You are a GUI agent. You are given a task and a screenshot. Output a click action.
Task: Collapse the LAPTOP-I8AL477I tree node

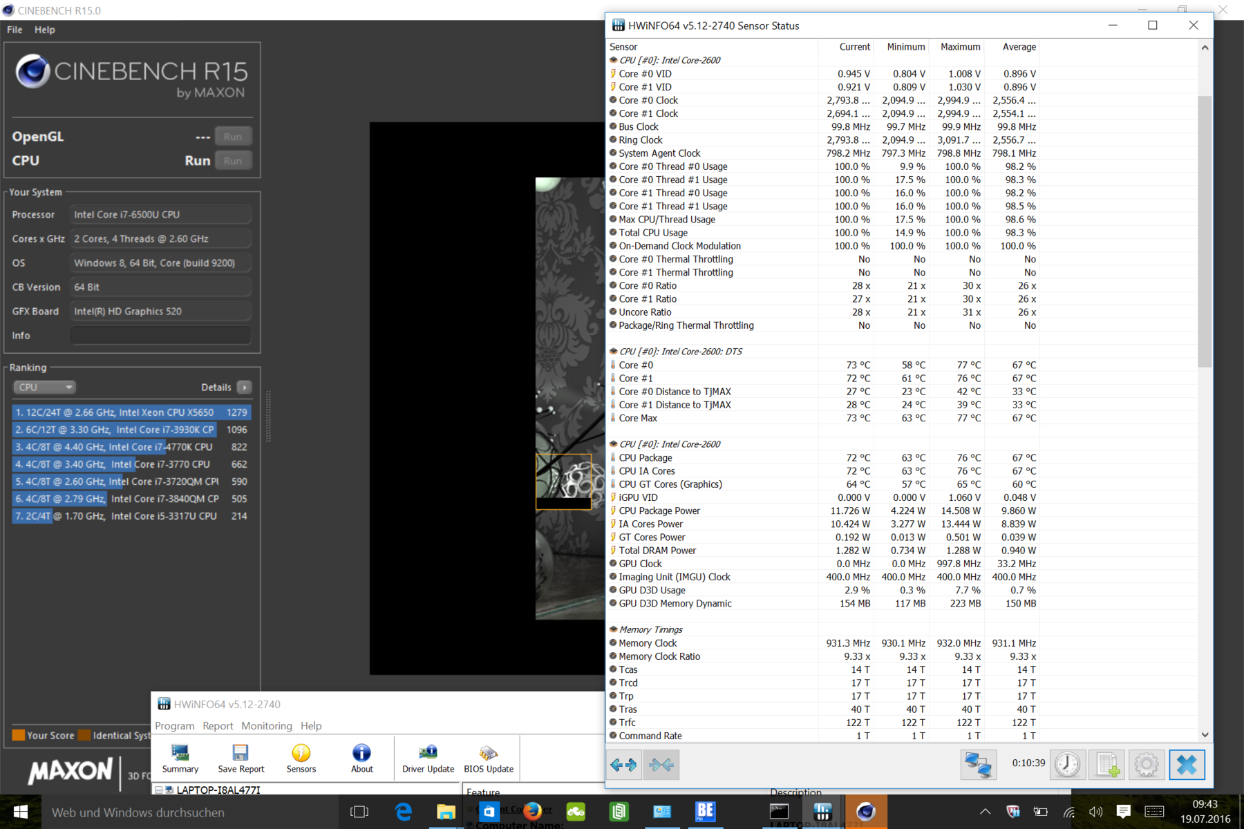tap(158, 790)
